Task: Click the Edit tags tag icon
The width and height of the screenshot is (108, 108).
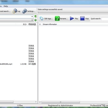Action: [x=42, y=19]
